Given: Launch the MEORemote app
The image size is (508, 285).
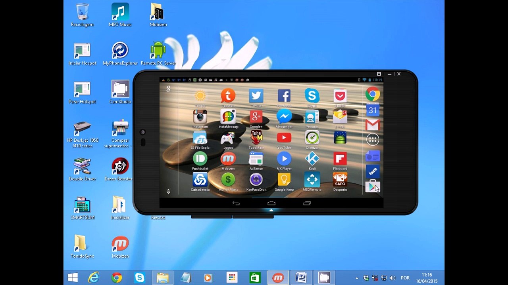Looking at the screenshot, I should pyautogui.click(x=312, y=180).
